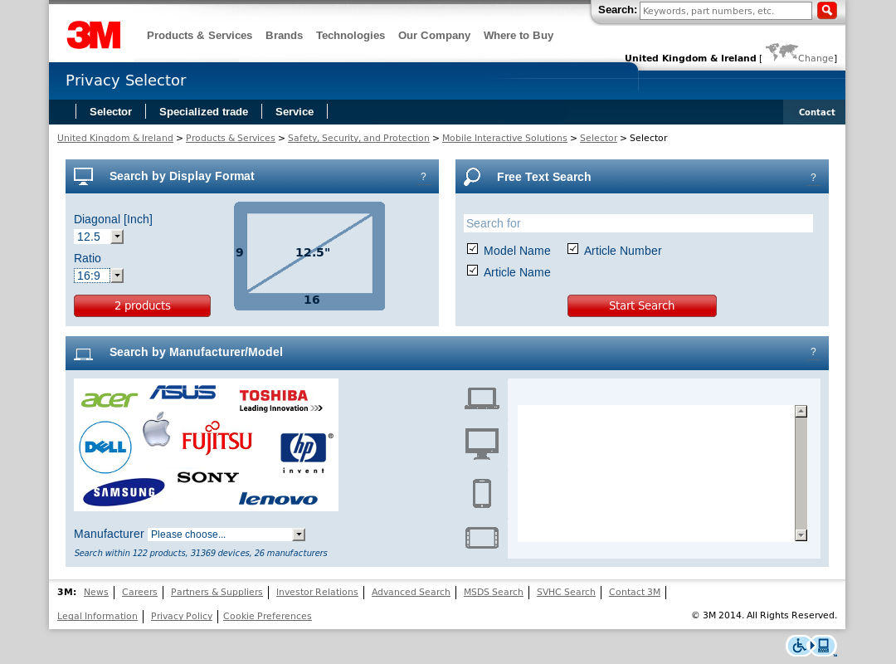
Task: Open the Privacy Policy link
Action: coord(182,616)
